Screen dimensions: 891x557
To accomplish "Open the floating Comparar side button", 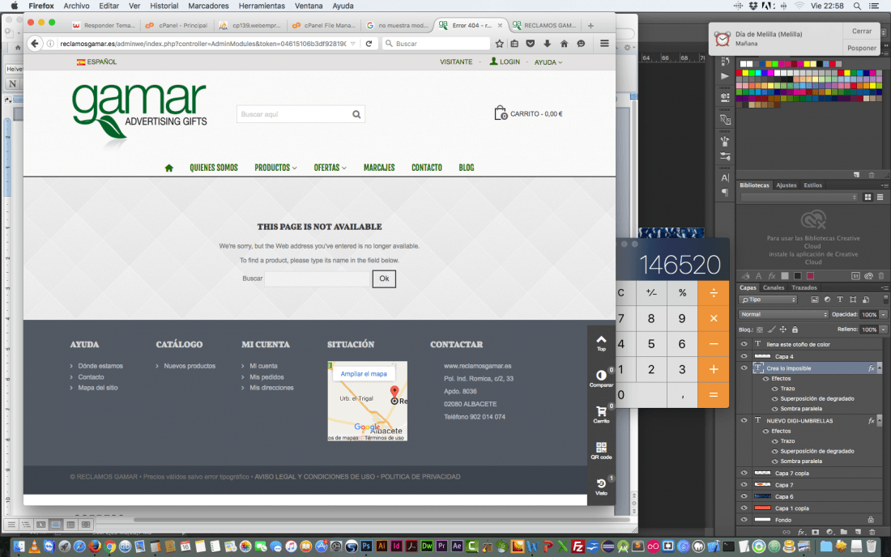I will (x=601, y=378).
